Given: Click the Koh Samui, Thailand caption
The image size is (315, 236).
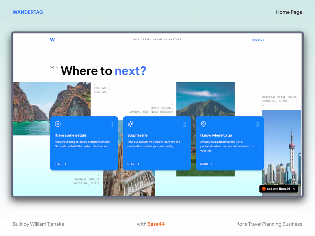Looking at the screenshot, I should click(x=102, y=90).
